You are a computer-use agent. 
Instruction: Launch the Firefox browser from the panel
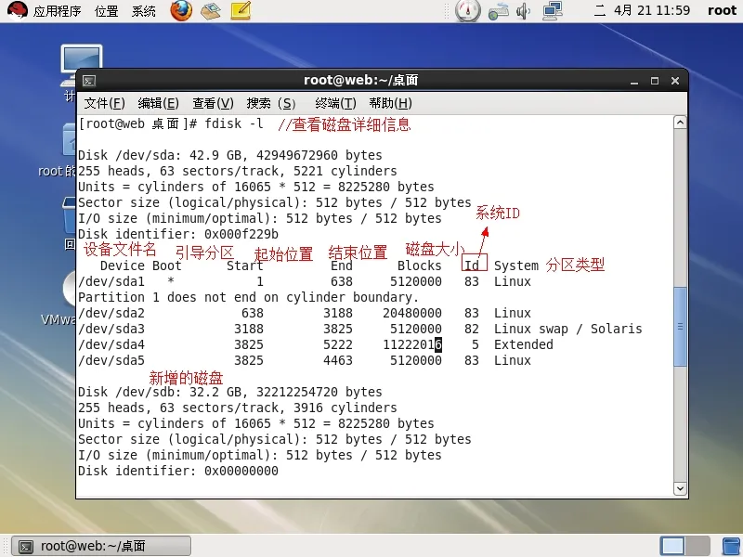tap(181, 11)
